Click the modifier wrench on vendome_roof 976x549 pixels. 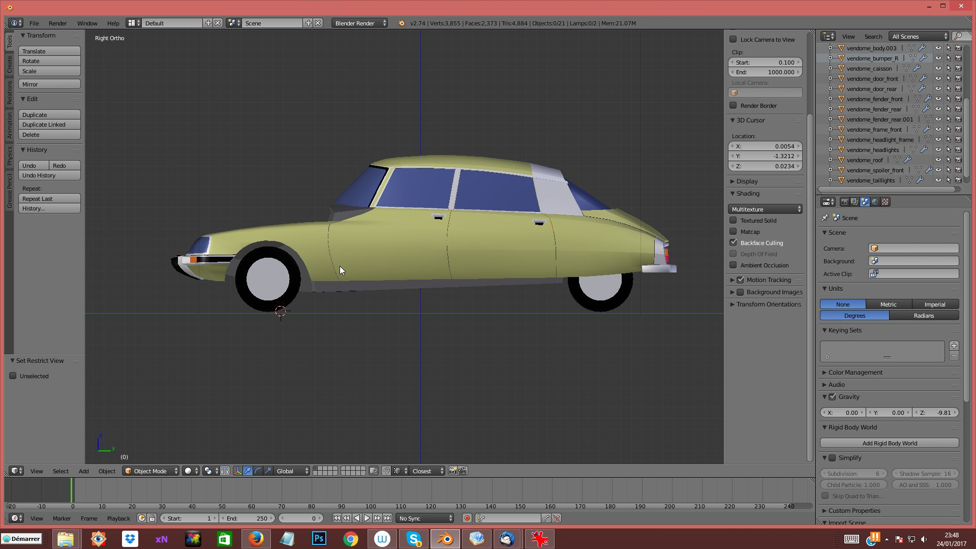tap(908, 160)
